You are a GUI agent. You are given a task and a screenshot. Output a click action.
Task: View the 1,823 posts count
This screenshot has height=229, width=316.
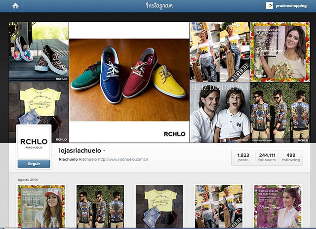click(243, 157)
